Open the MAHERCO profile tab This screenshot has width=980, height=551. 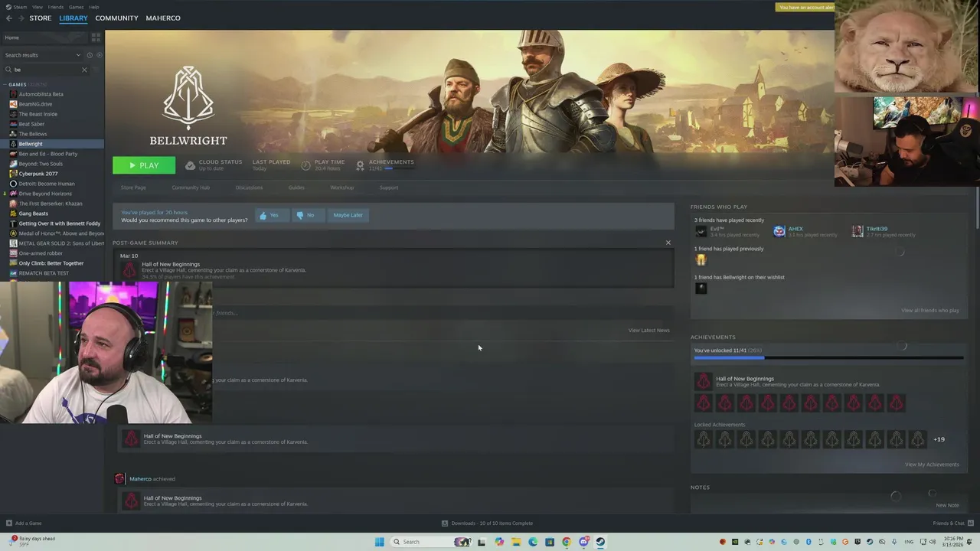pos(163,18)
